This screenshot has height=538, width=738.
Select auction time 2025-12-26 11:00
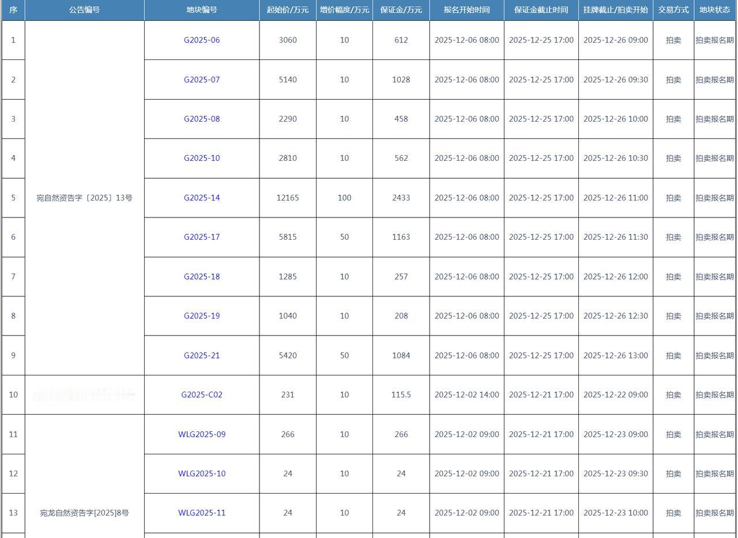(x=616, y=198)
